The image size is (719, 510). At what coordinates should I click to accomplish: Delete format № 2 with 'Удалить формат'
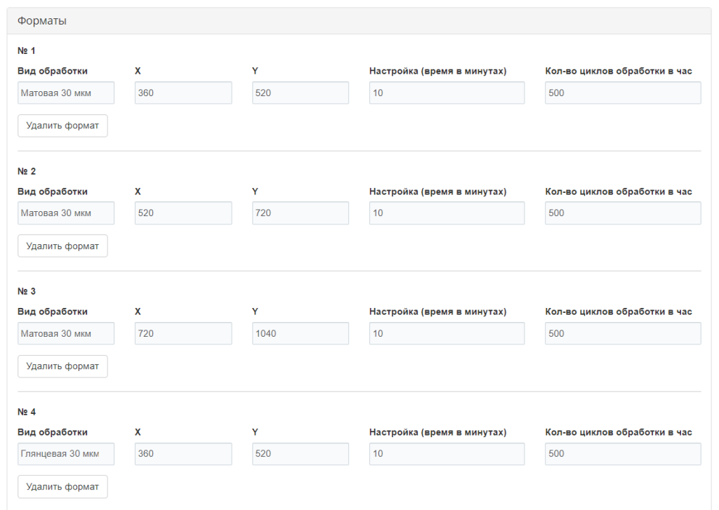tap(62, 246)
